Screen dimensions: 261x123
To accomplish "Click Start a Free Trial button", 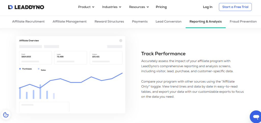I will (x=235, y=7).
